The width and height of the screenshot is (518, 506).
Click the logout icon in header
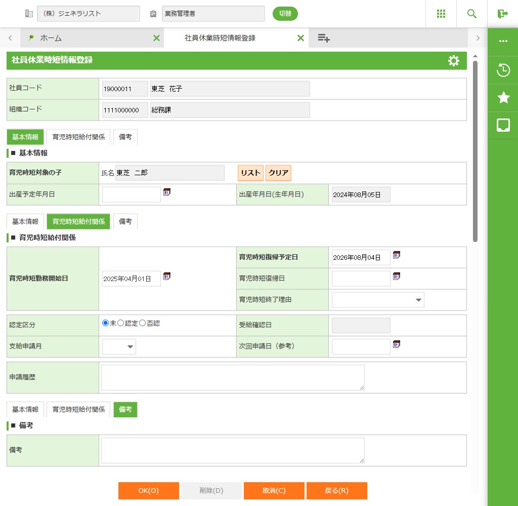coord(502,14)
